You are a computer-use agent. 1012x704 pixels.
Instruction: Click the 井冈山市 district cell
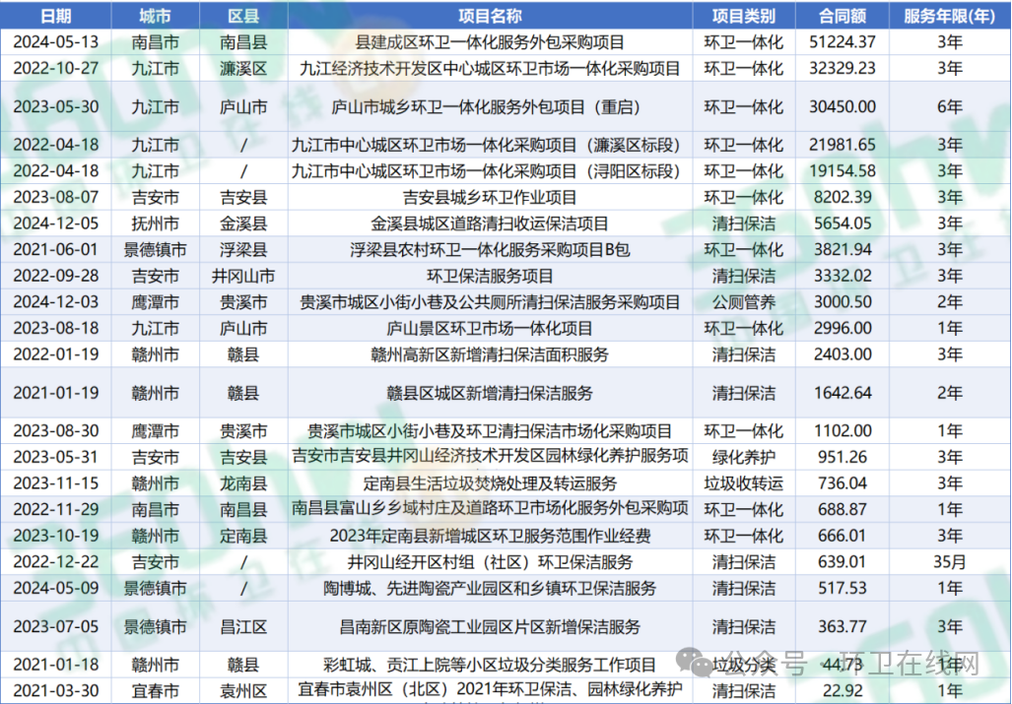[243, 276]
